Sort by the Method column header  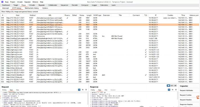pos(33,15)
